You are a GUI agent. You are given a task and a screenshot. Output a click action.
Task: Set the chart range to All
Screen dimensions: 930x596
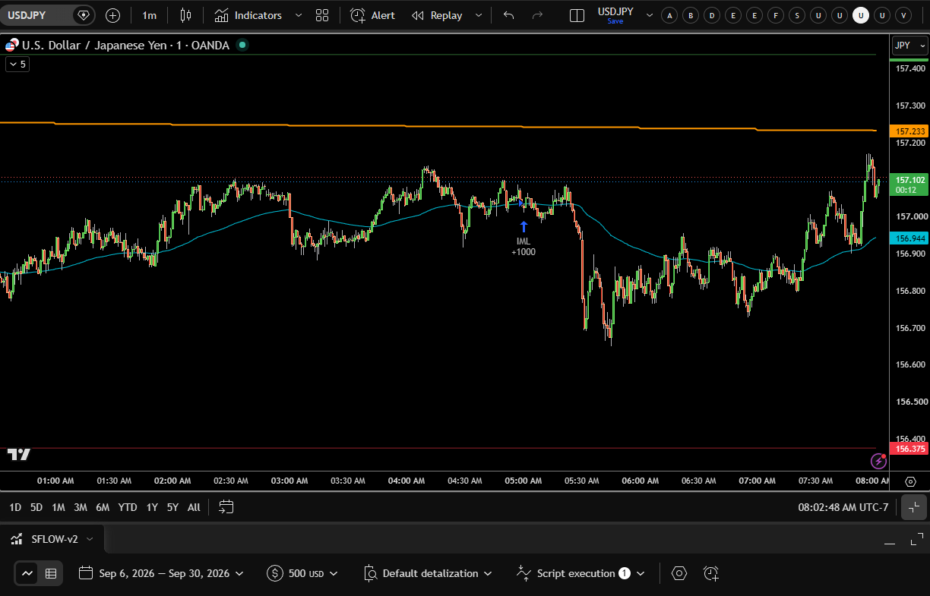click(194, 507)
